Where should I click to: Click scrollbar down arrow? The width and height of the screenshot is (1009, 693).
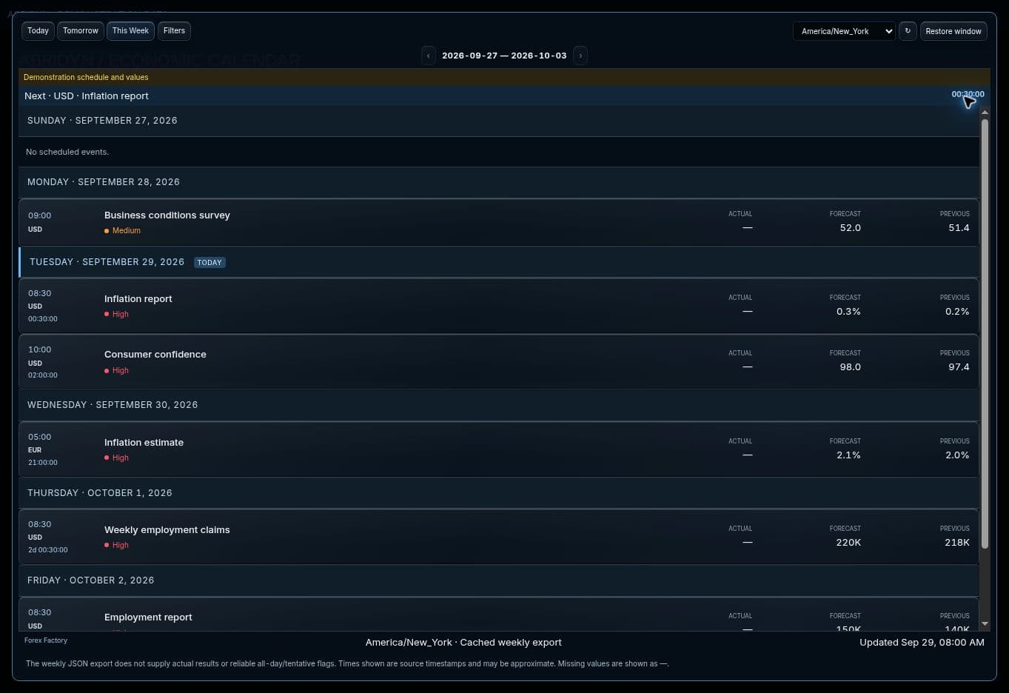click(985, 624)
